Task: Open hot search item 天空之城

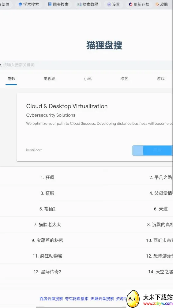Action: [x=161, y=272]
